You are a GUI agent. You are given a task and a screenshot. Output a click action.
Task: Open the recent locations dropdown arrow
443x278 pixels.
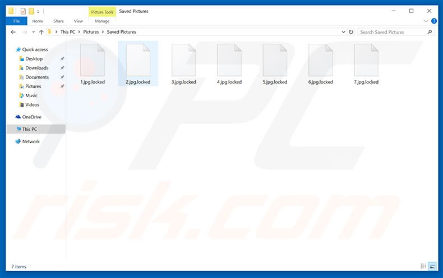pos(33,32)
